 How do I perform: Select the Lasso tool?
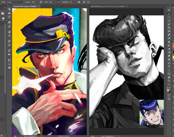pos(169,21)
